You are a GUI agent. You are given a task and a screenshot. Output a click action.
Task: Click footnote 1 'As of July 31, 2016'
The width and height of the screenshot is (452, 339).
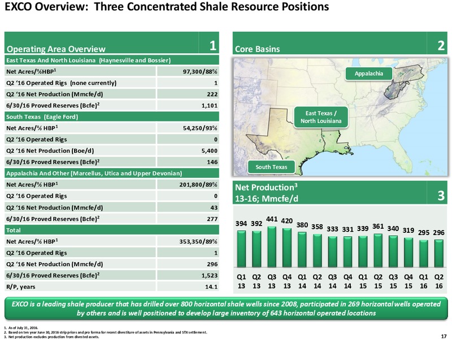coord(21,328)
